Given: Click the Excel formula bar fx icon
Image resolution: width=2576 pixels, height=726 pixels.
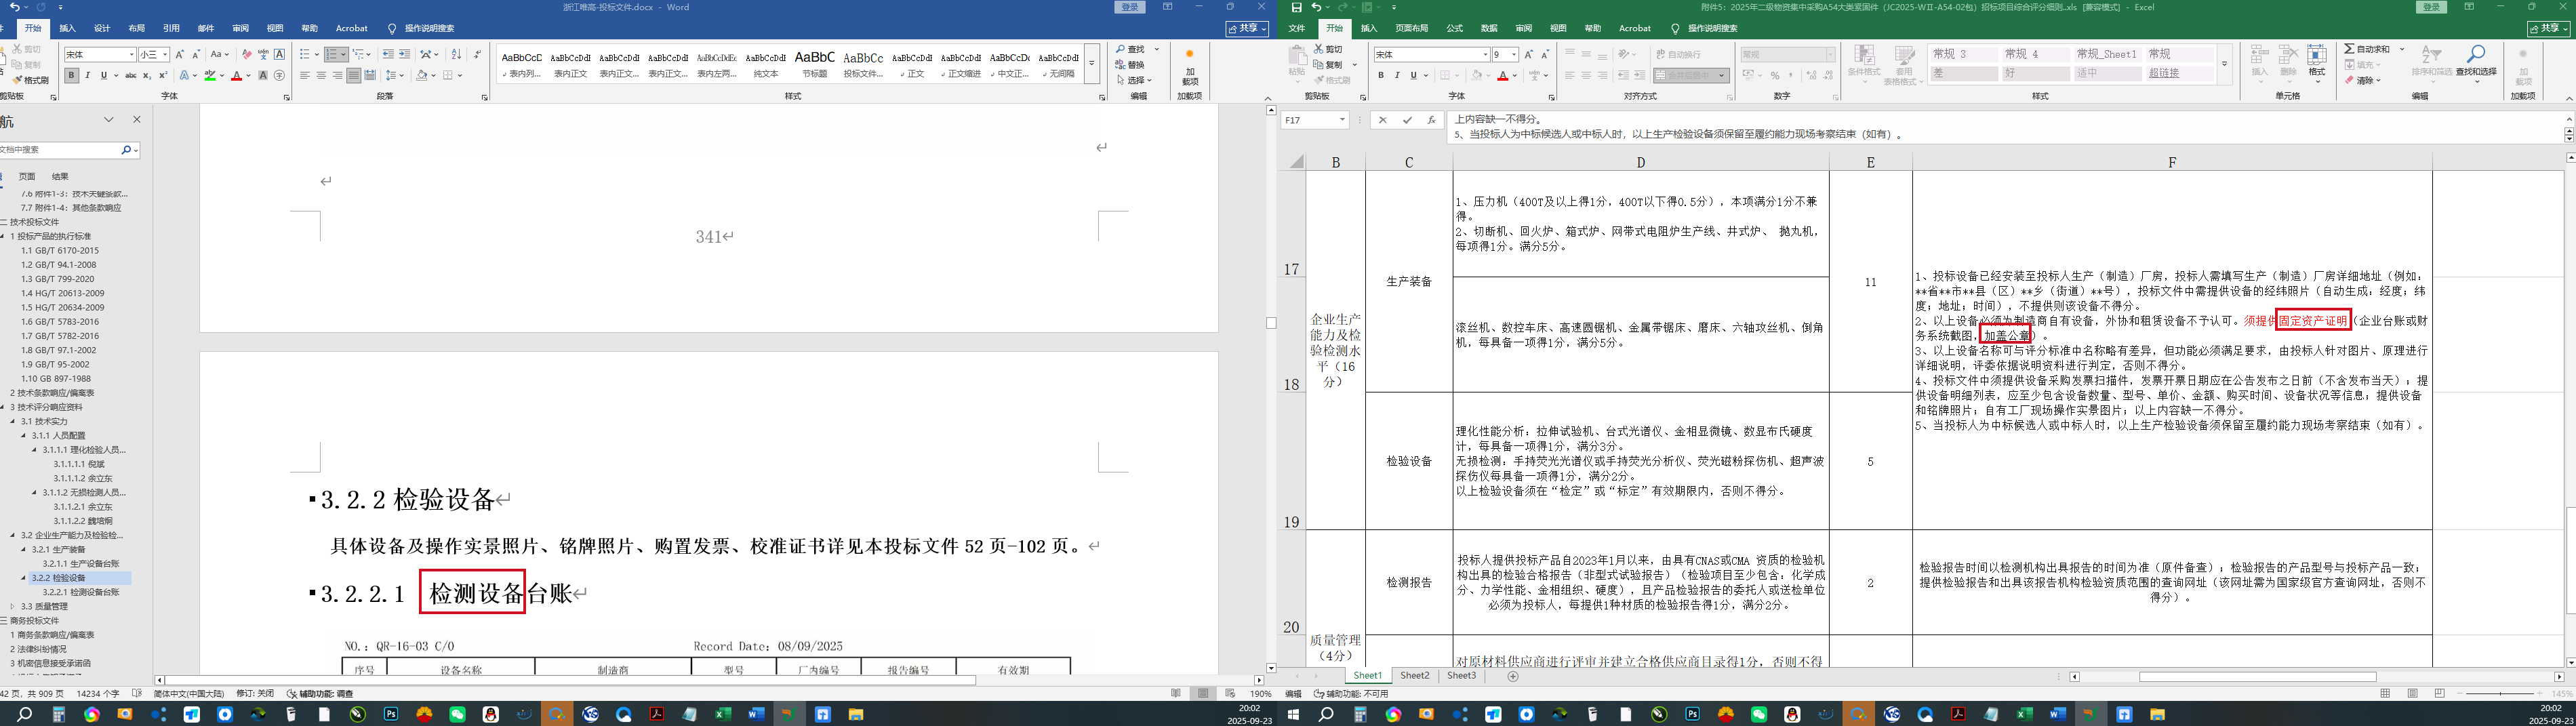Looking at the screenshot, I should [1432, 120].
